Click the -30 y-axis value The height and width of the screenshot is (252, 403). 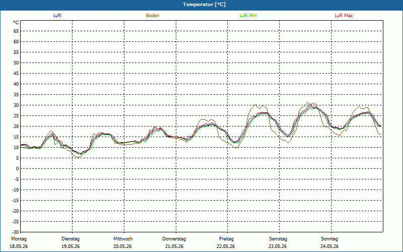[x=16, y=232]
